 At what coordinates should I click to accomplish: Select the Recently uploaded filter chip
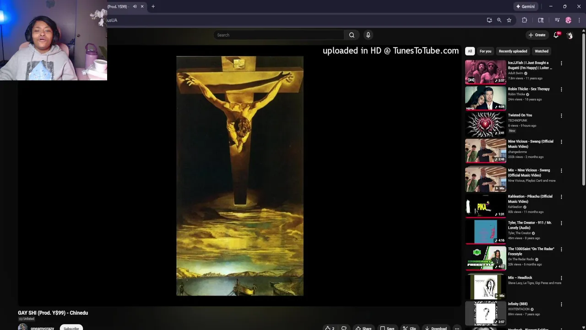pos(513,51)
